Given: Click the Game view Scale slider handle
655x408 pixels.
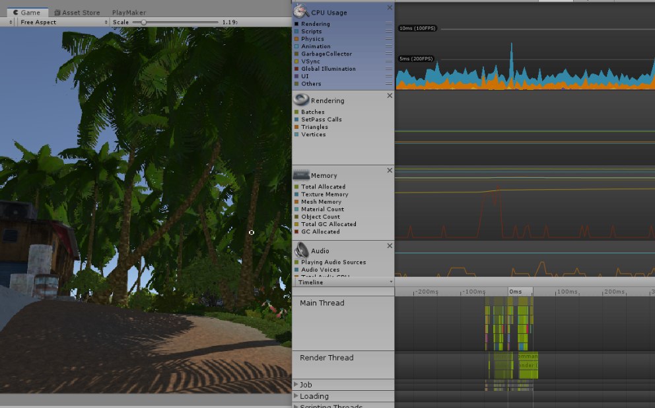Looking at the screenshot, I should [143, 22].
